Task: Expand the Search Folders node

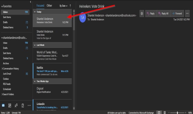Action: [2, 94]
